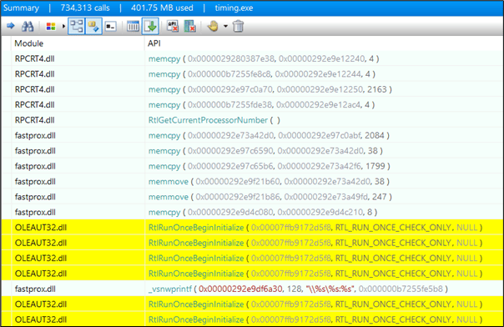Open the columns chooser icon

(133, 27)
